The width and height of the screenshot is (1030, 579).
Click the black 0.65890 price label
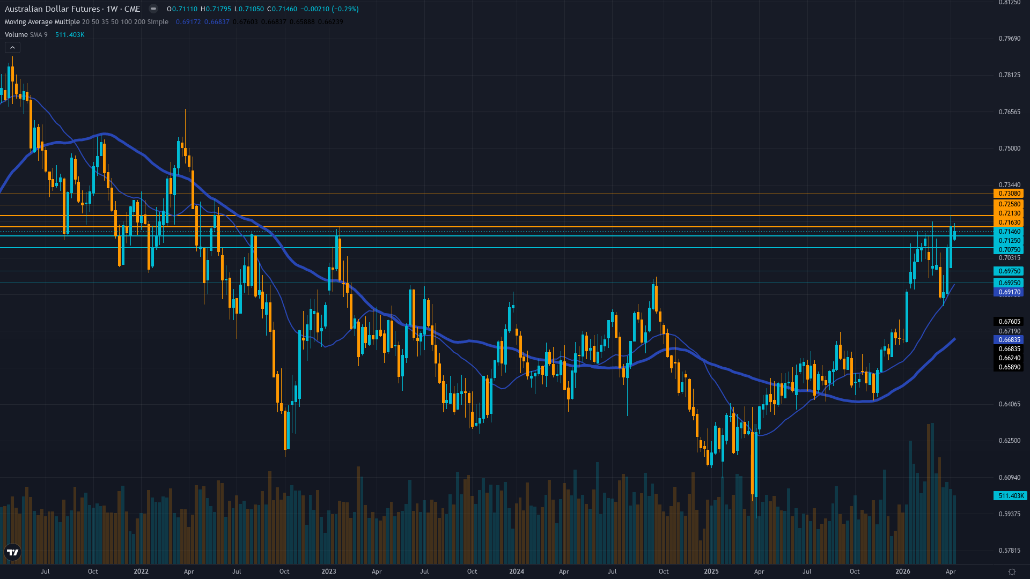(x=1009, y=367)
